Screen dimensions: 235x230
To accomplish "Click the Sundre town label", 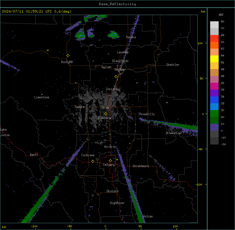I will (x=80, y=107).
